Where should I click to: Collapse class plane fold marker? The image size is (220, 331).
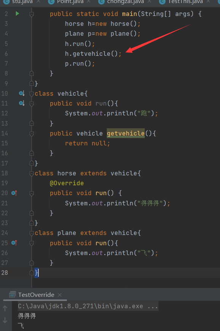32,233
